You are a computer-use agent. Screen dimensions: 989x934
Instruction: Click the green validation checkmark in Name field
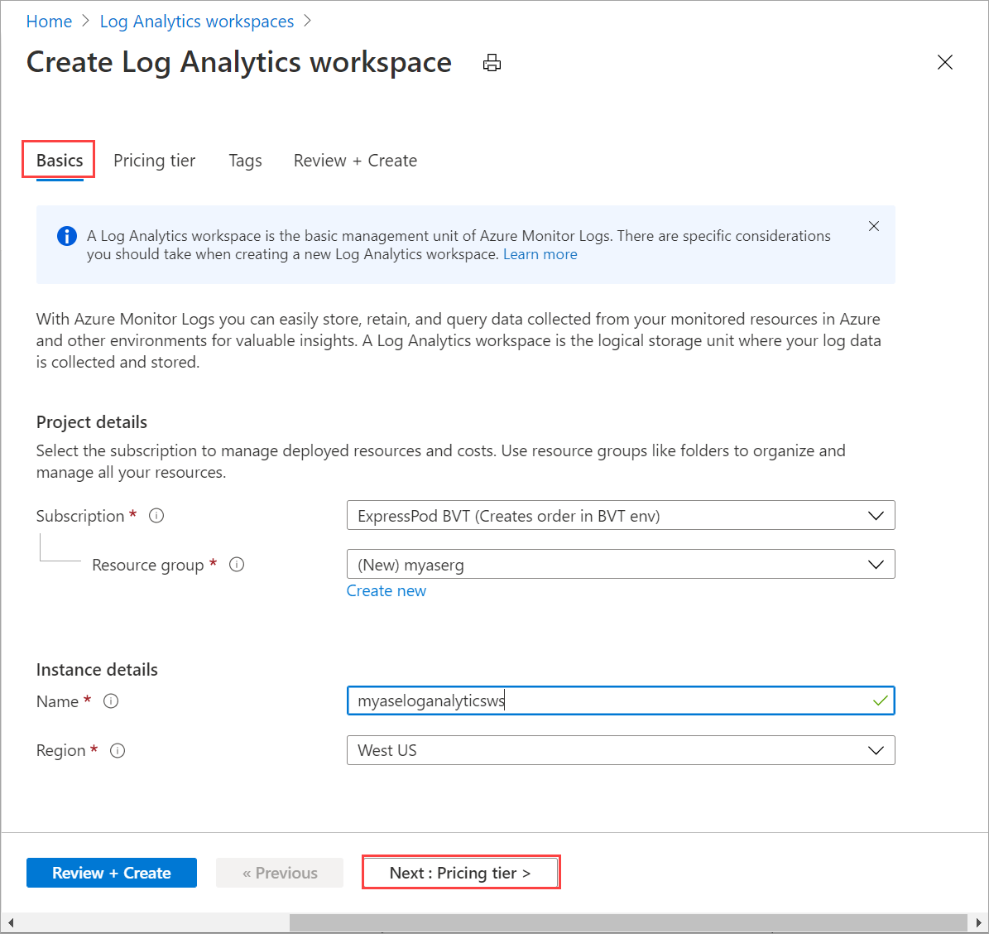(x=880, y=700)
